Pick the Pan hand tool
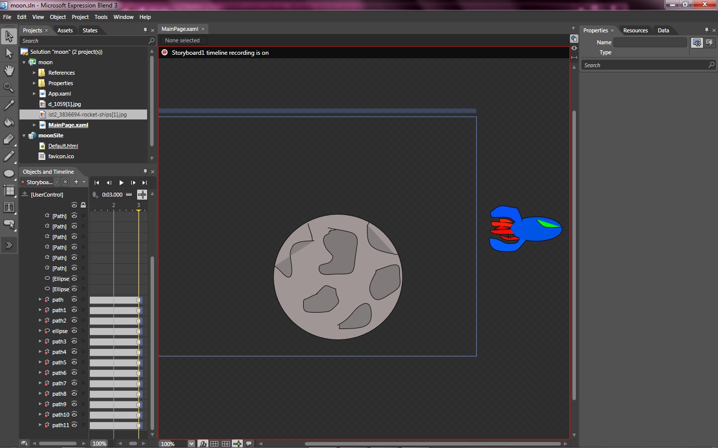 pos(9,70)
